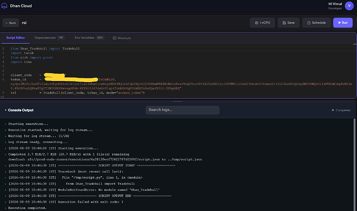Open the Dependencies tab
357x211 pixels.
[x=45, y=38]
